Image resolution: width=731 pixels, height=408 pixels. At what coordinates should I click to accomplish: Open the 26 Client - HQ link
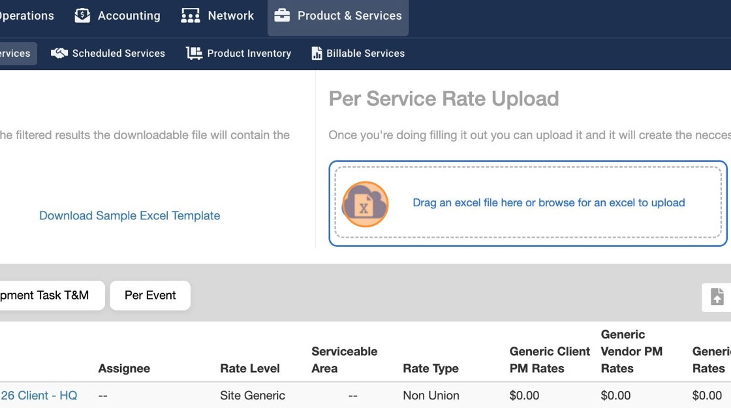39,396
